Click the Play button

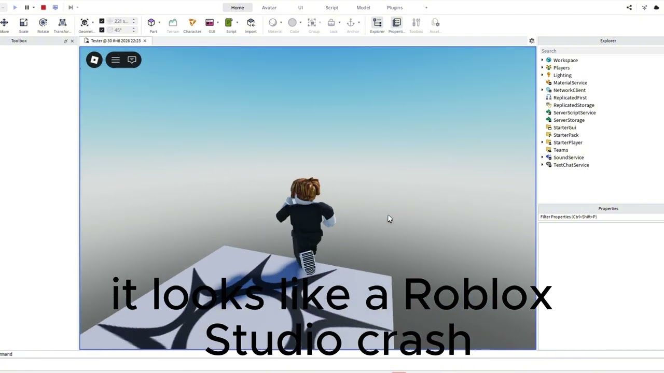tap(15, 7)
